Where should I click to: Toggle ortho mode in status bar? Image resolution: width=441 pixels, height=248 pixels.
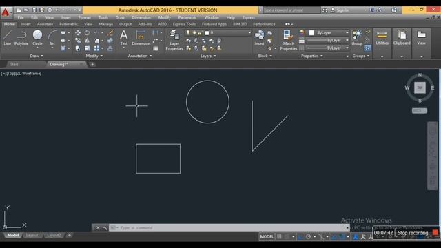tap(300, 237)
